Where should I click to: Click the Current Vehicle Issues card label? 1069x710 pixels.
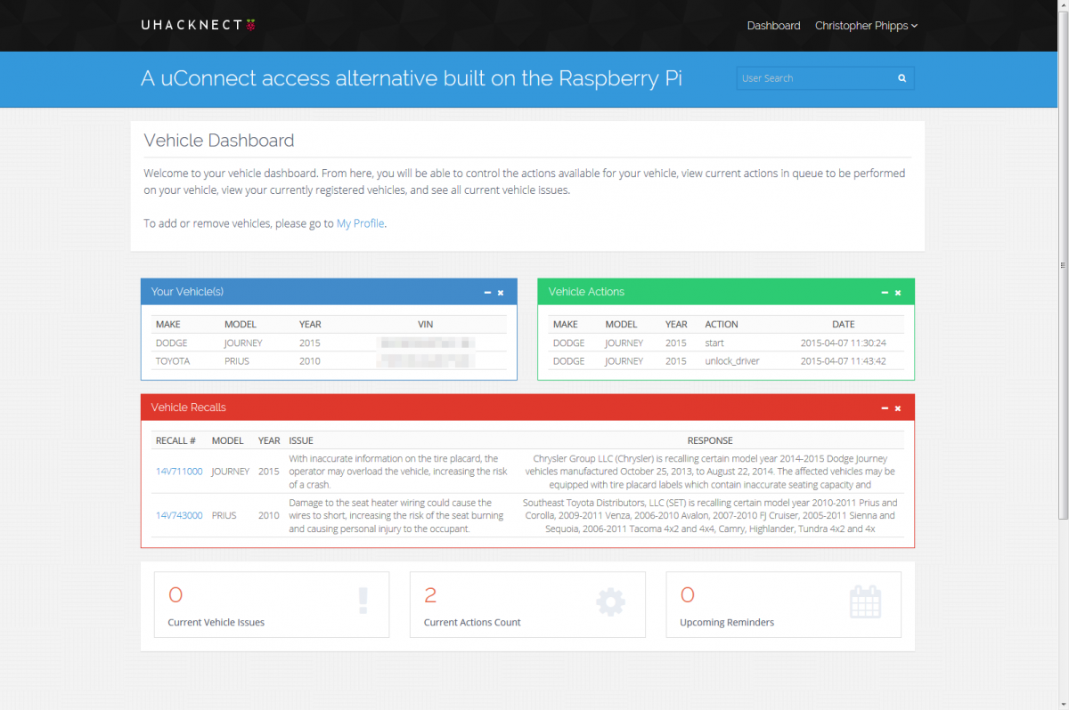point(216,622)
